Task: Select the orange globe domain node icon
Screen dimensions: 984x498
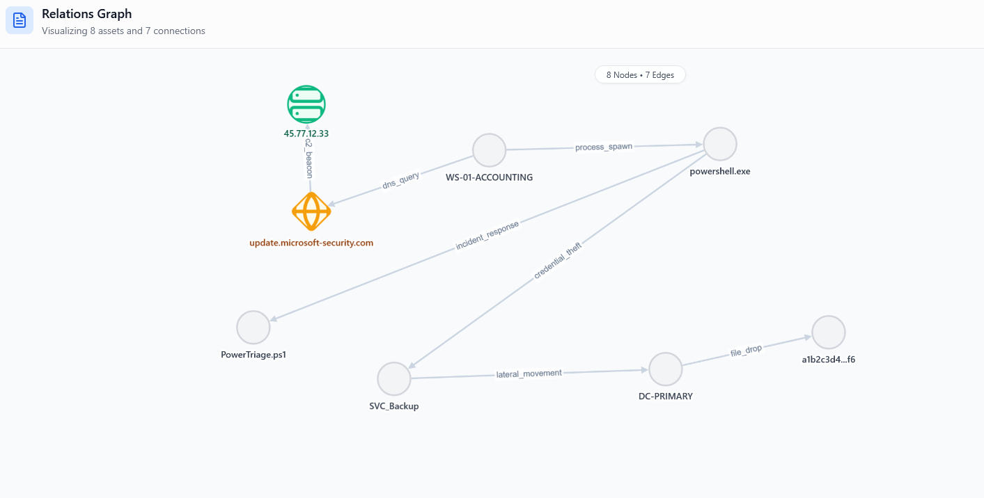Action: click(x=311, y=211)
